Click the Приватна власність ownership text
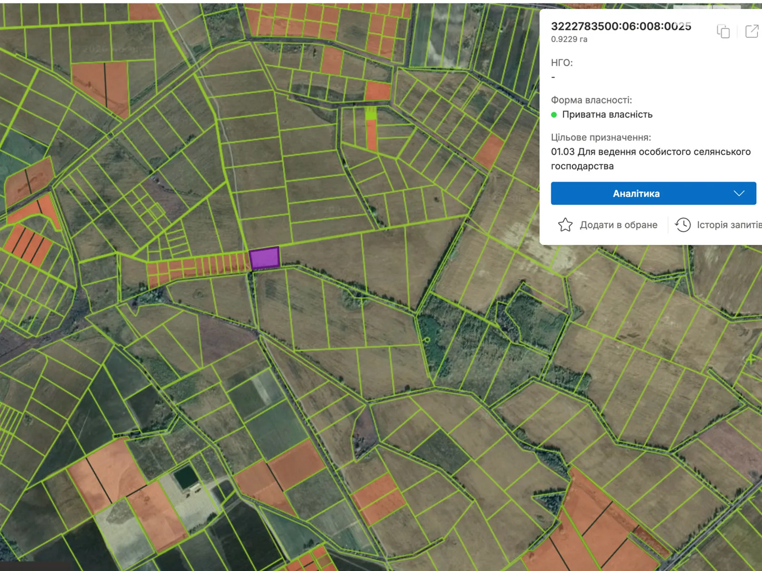Viewport: 762px width, 571px height. (x=607, y=115)
